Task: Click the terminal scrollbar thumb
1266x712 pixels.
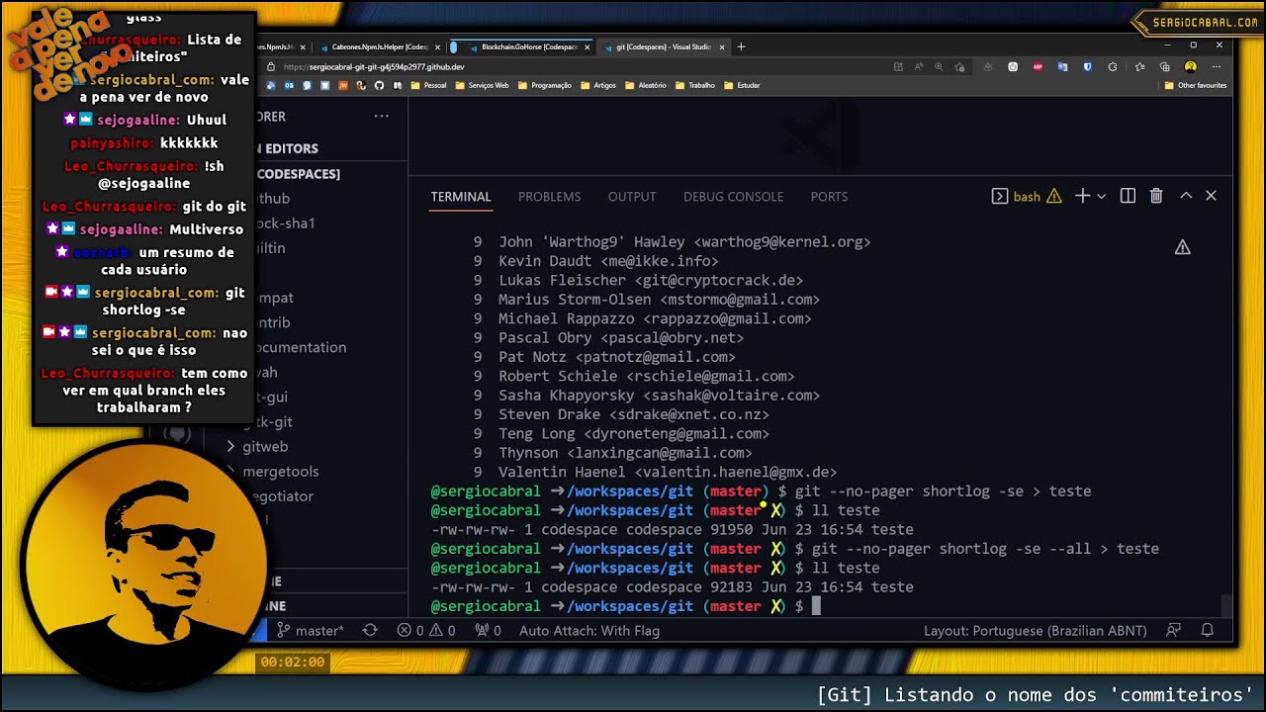Action: point(1226,604)
